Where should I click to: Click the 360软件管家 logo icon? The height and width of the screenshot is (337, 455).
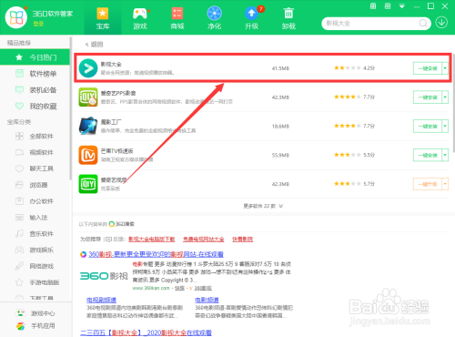[16, 17]
